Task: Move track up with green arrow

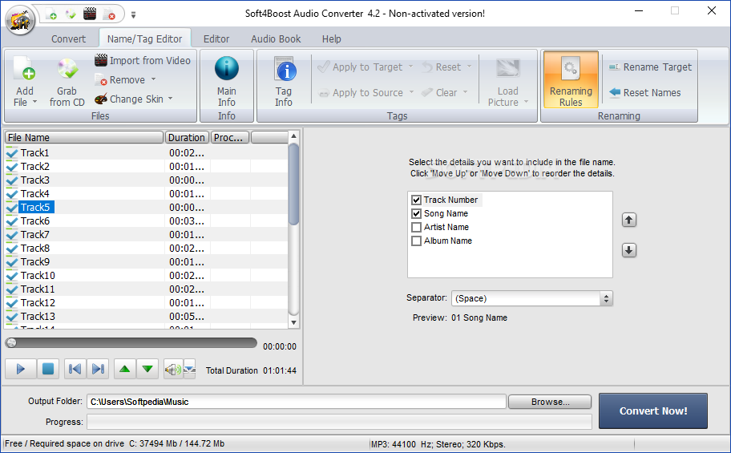Action: pos(124,369)
